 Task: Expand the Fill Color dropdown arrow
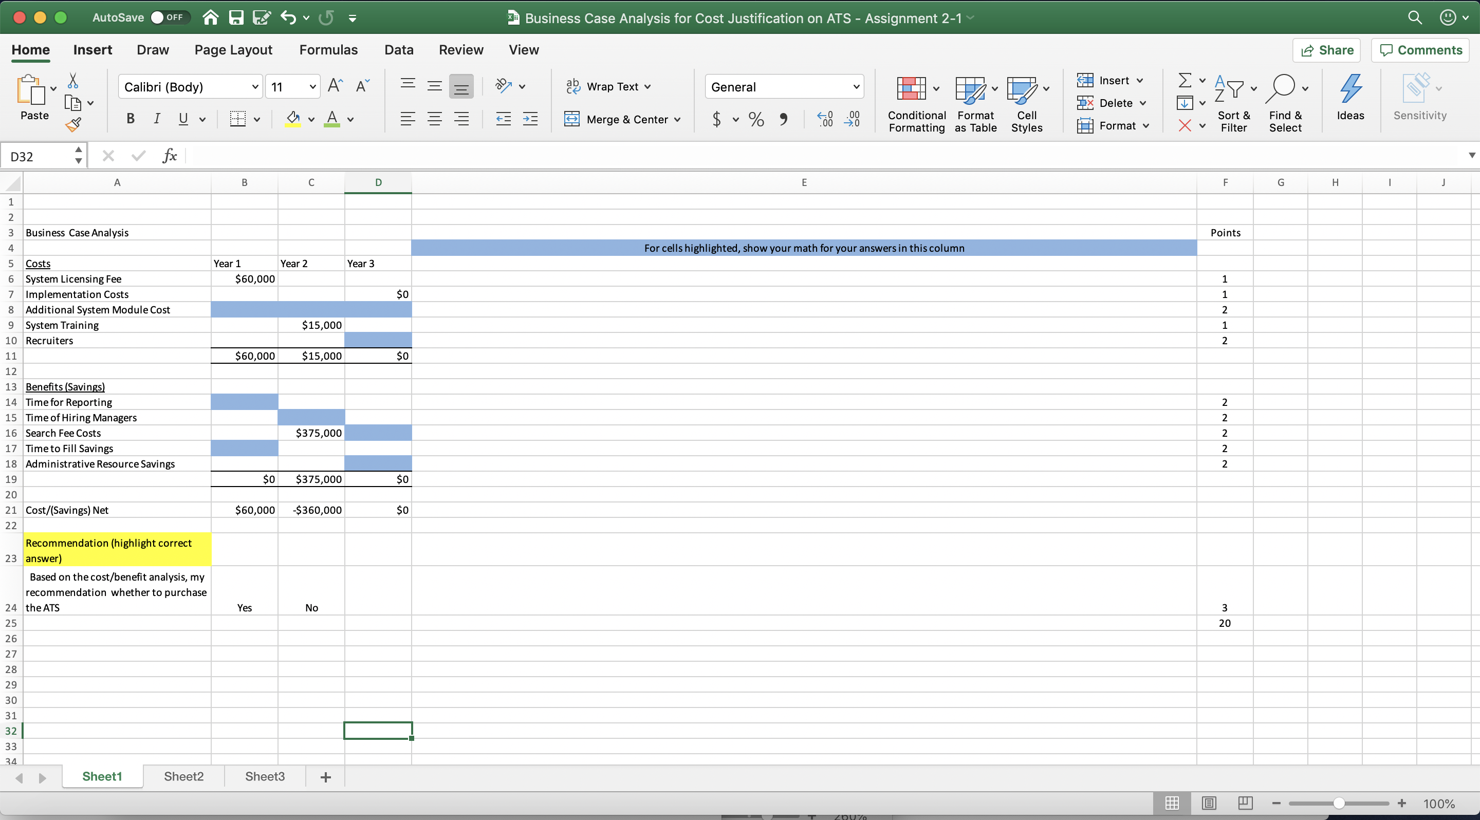(311, 119)
